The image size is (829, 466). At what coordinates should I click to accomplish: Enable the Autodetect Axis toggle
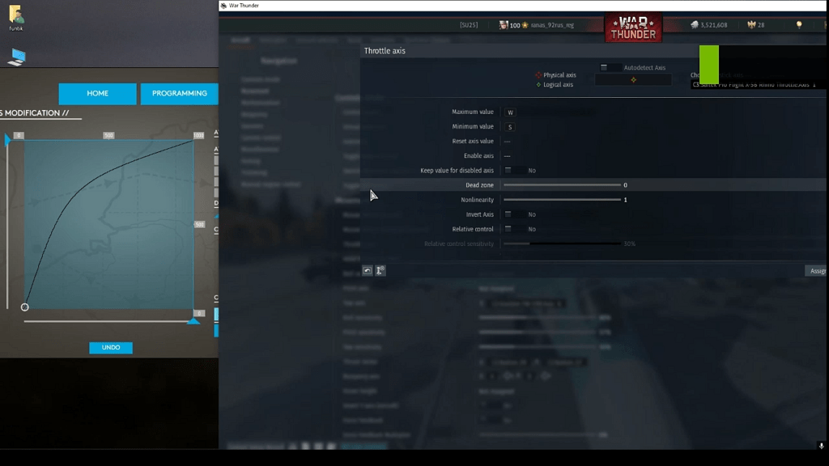(x=604, y=67)
